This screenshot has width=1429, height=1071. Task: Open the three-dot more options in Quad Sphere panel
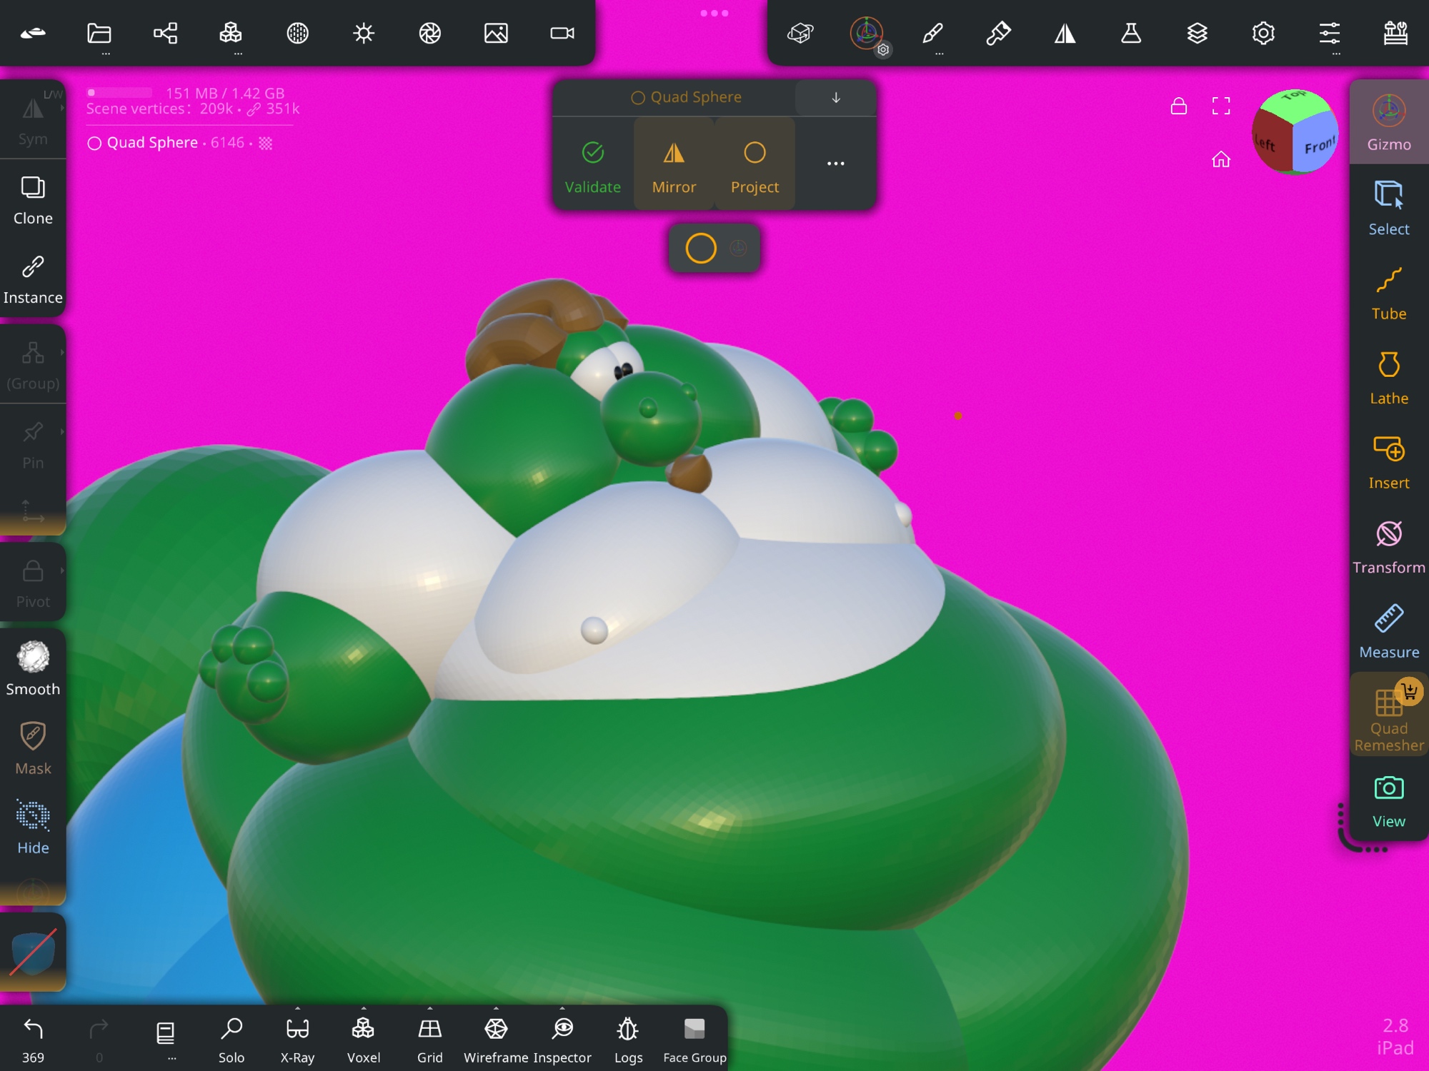tap(835, 164)
